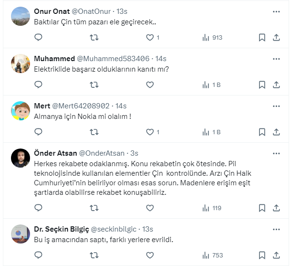Like Mert's tweet about Nokia
This screenshot has width=291, height=266.
click(150, 132)
